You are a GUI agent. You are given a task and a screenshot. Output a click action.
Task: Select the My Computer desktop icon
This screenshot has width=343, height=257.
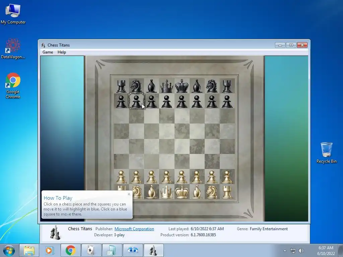13,14
